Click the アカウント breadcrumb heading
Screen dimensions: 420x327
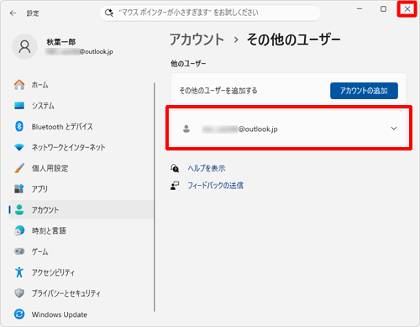[197, 40]
